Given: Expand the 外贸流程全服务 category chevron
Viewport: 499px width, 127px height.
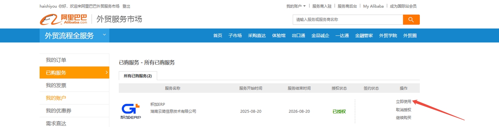Looking at the screenshot, I should click(x=104, y=35).
